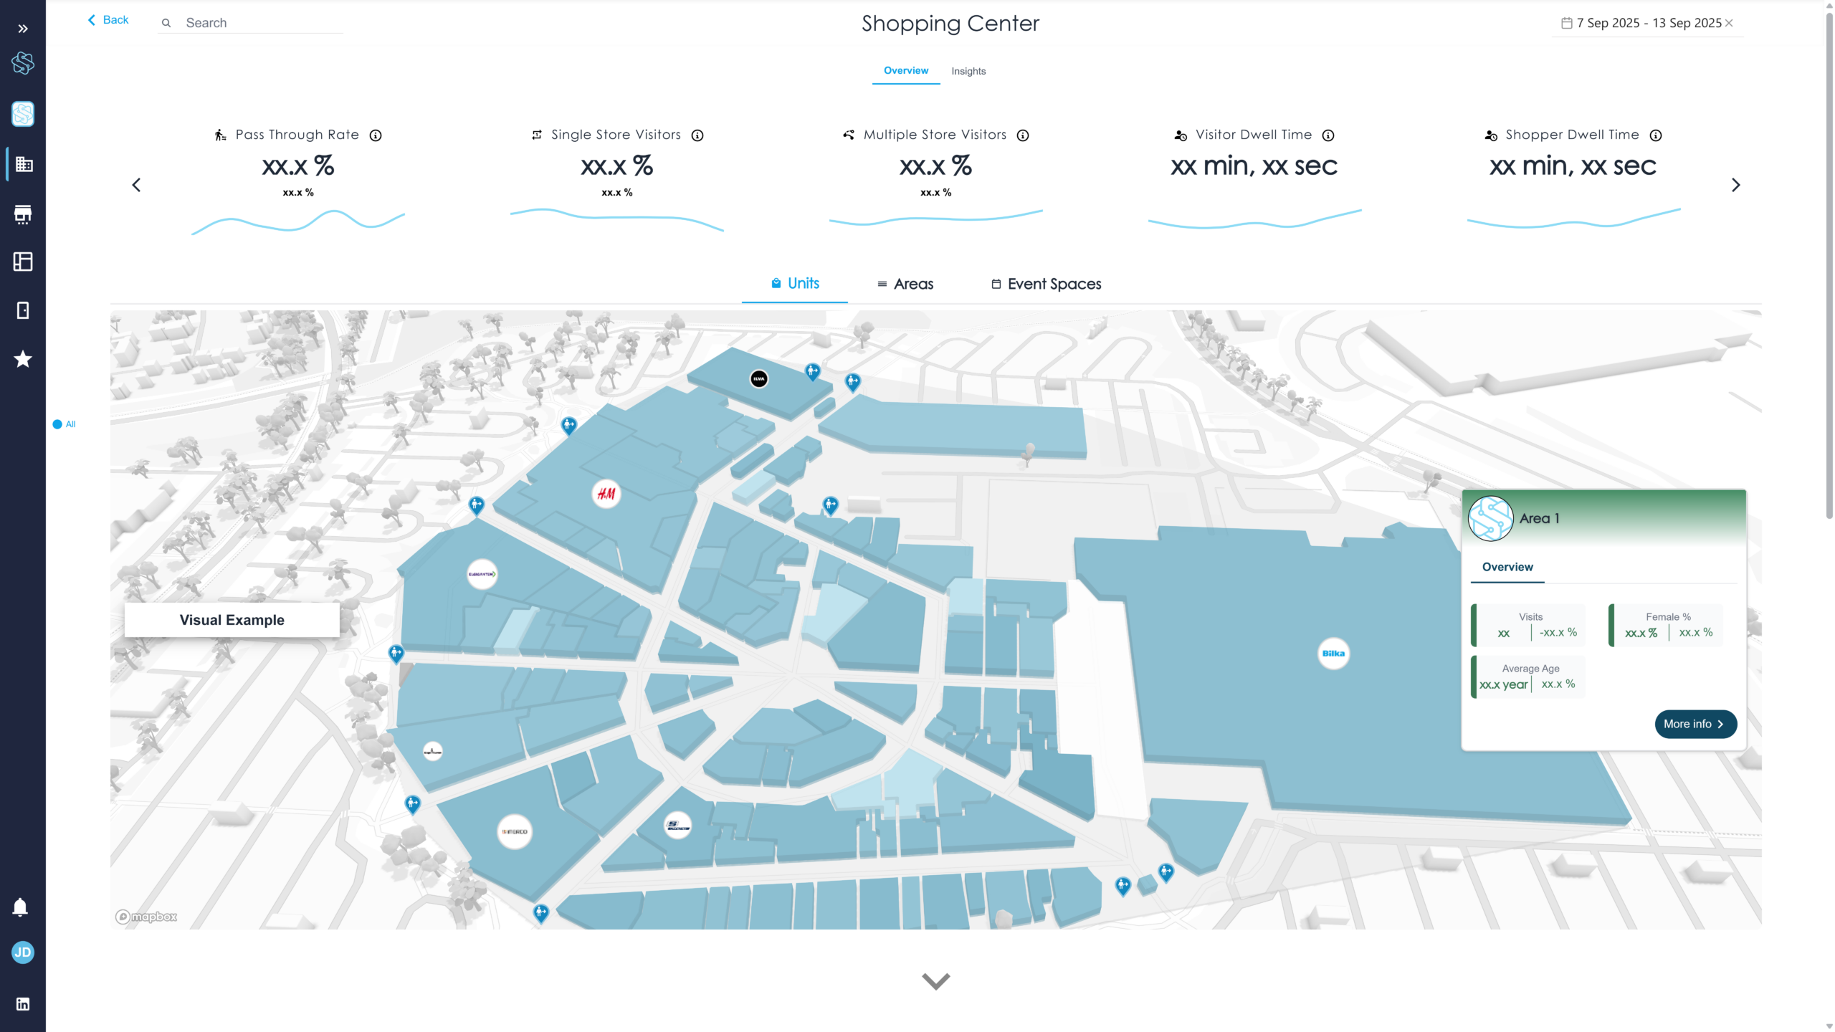Click the H&M store marker on map
Image resolution: width=1835 pixels, height=1032 pixels.
click(x=606, y=494)
